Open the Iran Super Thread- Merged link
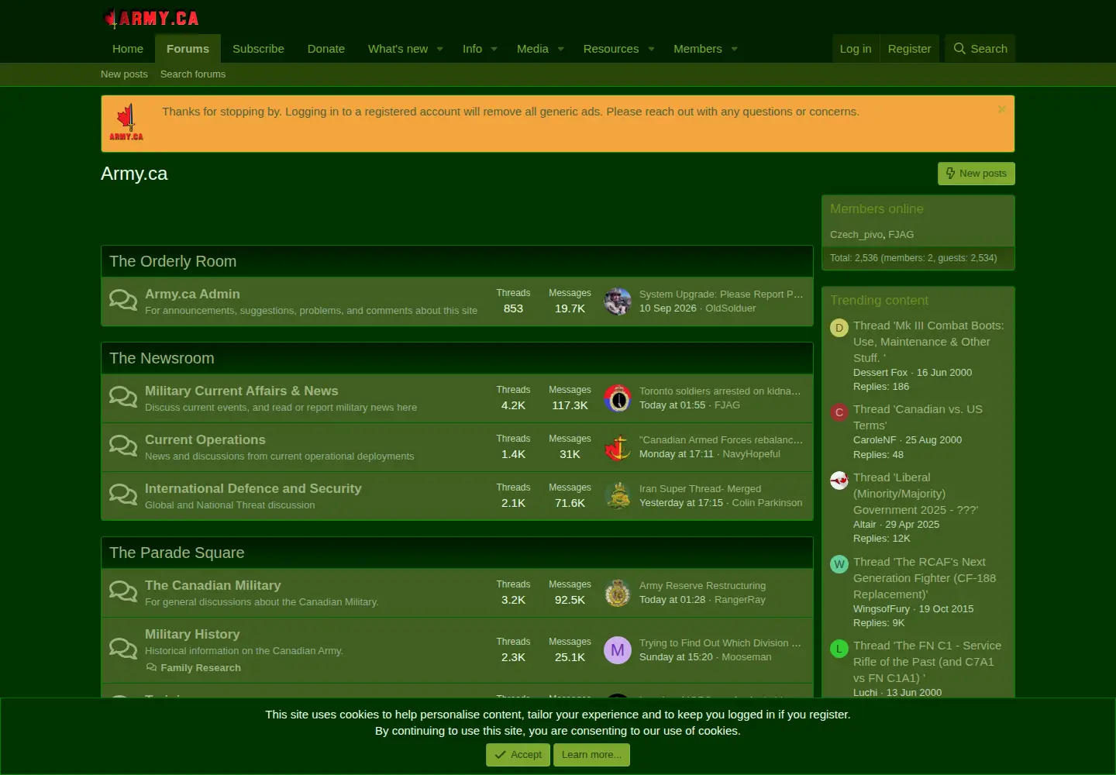This screenshot has width=1116, height=775. coord(700,489)
